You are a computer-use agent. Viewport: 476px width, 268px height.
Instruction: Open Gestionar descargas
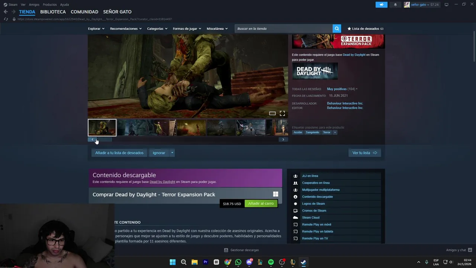[241, 250]
